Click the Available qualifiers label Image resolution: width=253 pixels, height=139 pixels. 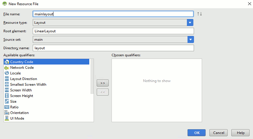[x=19, y=55]
